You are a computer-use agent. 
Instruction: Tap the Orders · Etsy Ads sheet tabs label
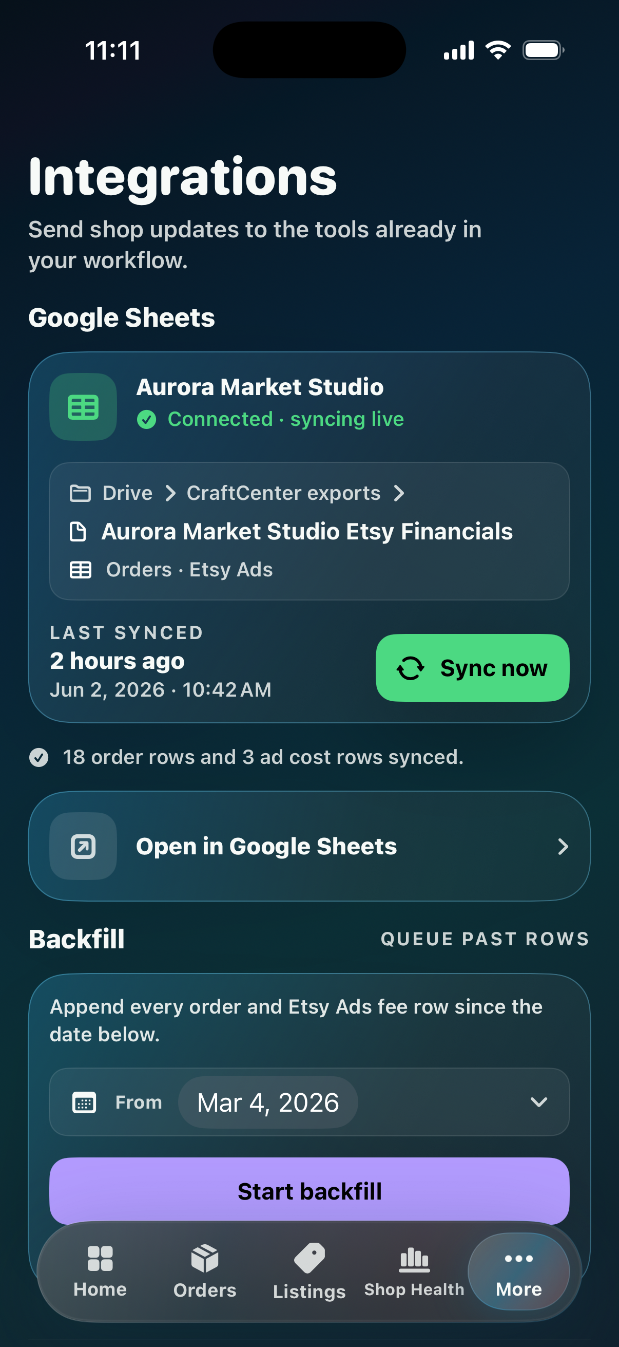pyautogui.click(x=189, y=570)
